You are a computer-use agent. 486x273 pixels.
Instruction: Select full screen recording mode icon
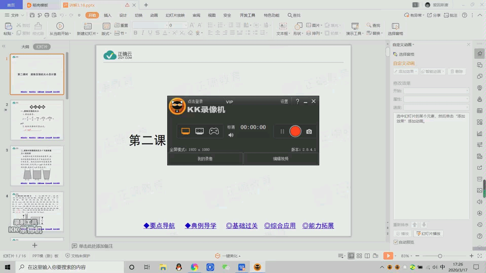click(x=185, y=131)
